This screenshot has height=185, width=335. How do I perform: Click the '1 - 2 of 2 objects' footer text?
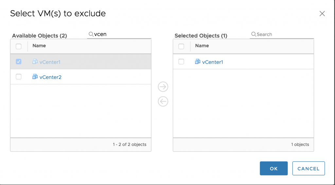130,144
